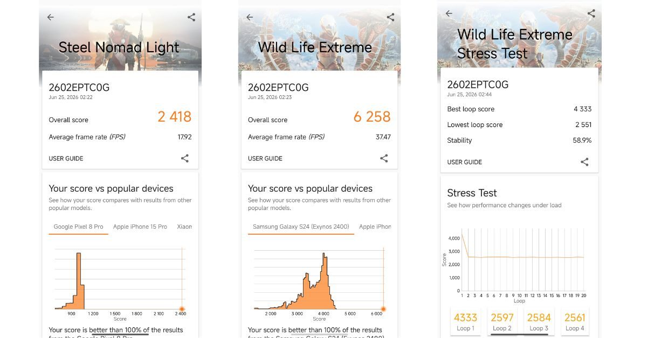647x338 pixels.
Task: Open the Loop 2 score card 2597
Action: [x=503, y=322]
